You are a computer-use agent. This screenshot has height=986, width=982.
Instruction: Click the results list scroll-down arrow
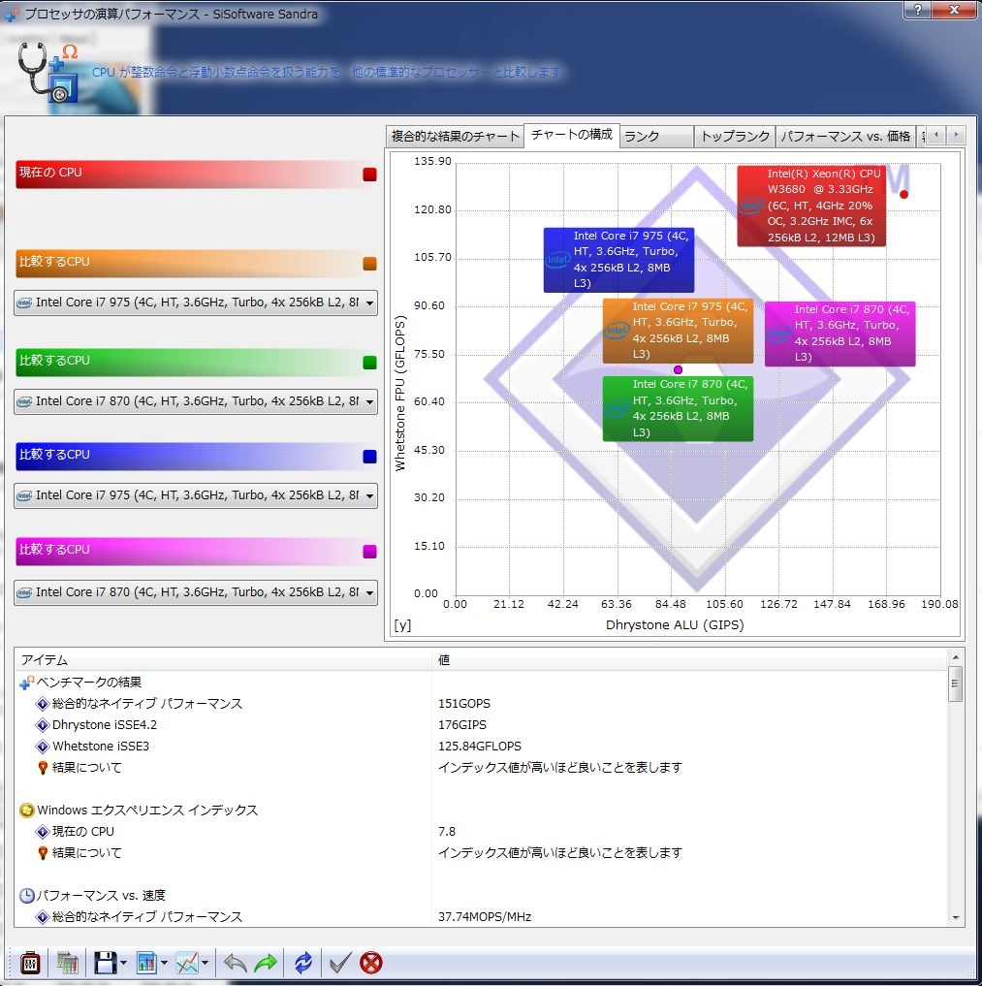[956, 918]
